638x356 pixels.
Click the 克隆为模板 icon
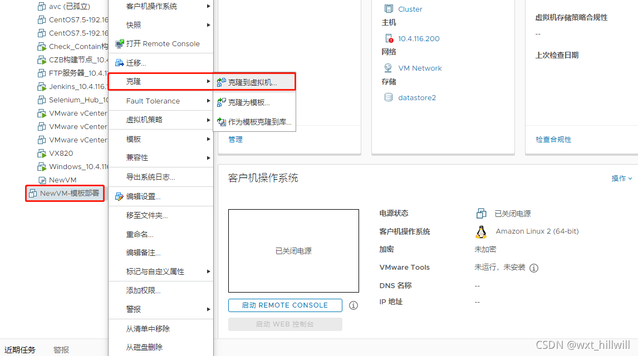pyautogui.click(x=222, y=102)
